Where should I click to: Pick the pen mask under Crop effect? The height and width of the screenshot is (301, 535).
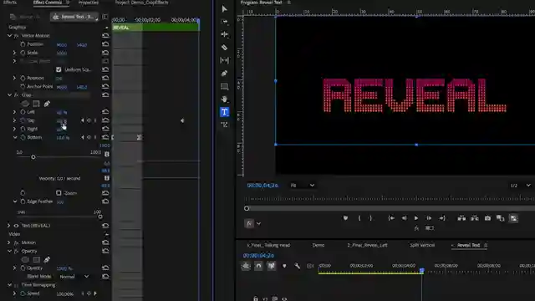pyautogui.click(x=47, y=104)
